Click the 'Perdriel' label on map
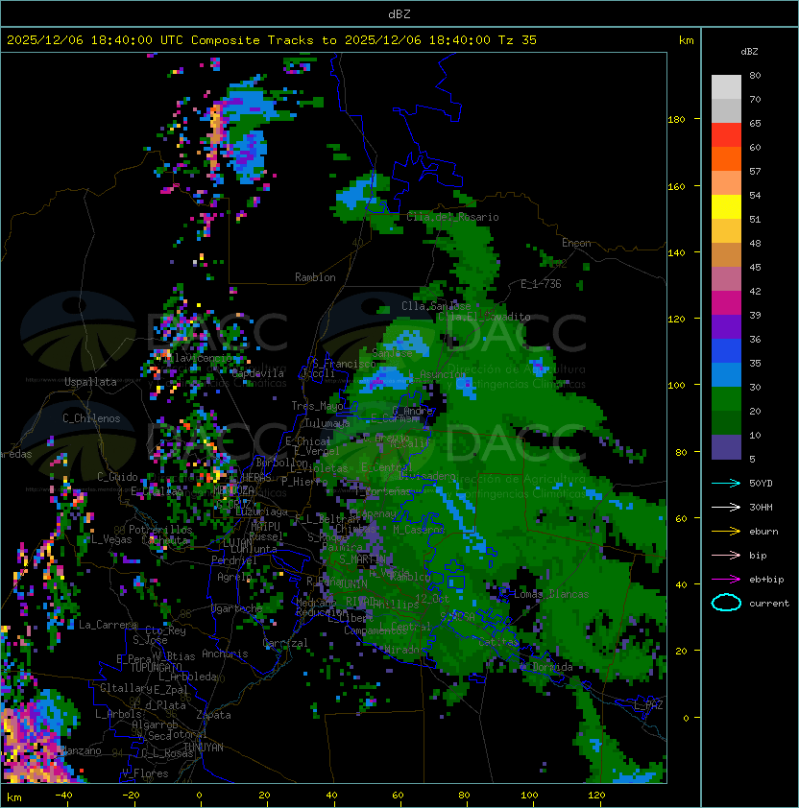This screenshot has height=808, width=799. tap(234, 559)
